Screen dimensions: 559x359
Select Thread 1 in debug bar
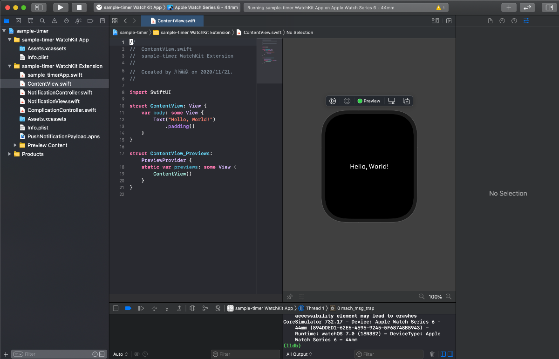312,308
